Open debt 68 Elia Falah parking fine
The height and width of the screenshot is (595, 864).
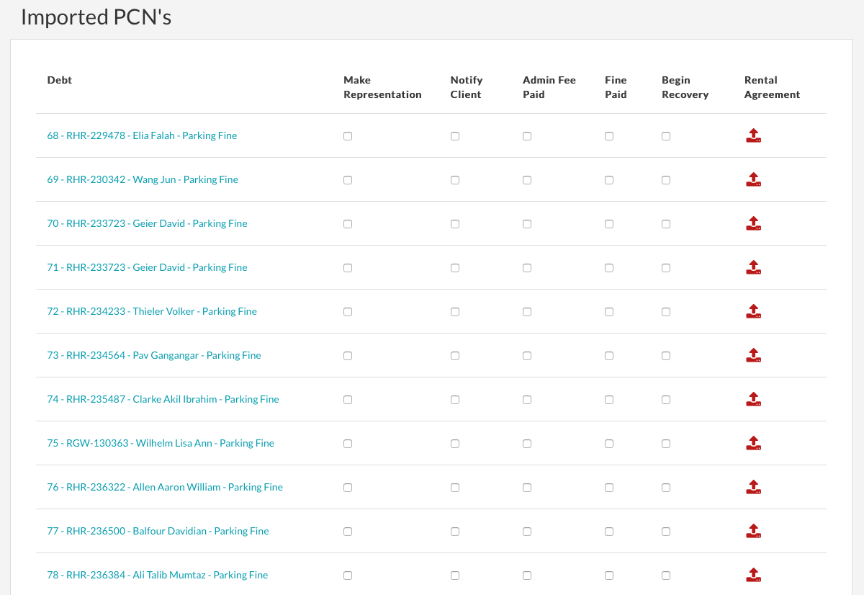coord(142,135)
